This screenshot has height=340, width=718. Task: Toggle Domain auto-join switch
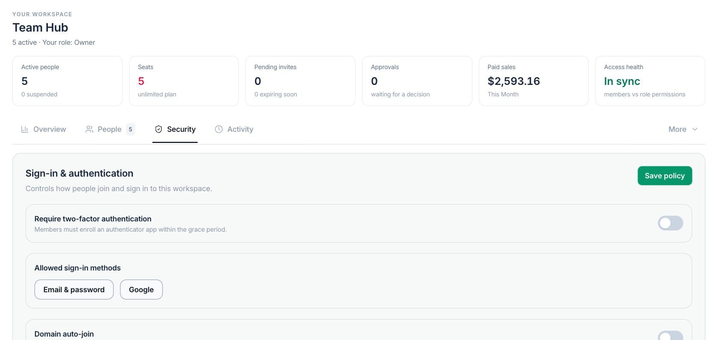click(x=670, y=336)
